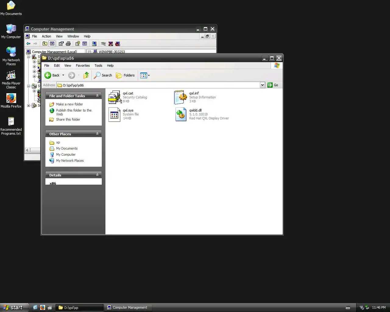The width and height of the screenshot is (390, 312).
Task: Click Computer Management horizontal scrollbar left arrow
Action: click(x=27, y=150)
